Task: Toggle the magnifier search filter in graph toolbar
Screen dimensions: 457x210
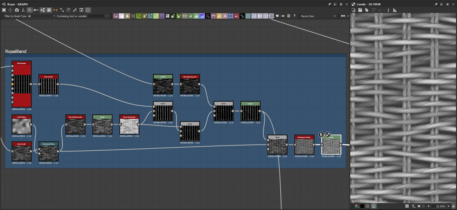Action: pyautogui.click(x=29, y=10)
